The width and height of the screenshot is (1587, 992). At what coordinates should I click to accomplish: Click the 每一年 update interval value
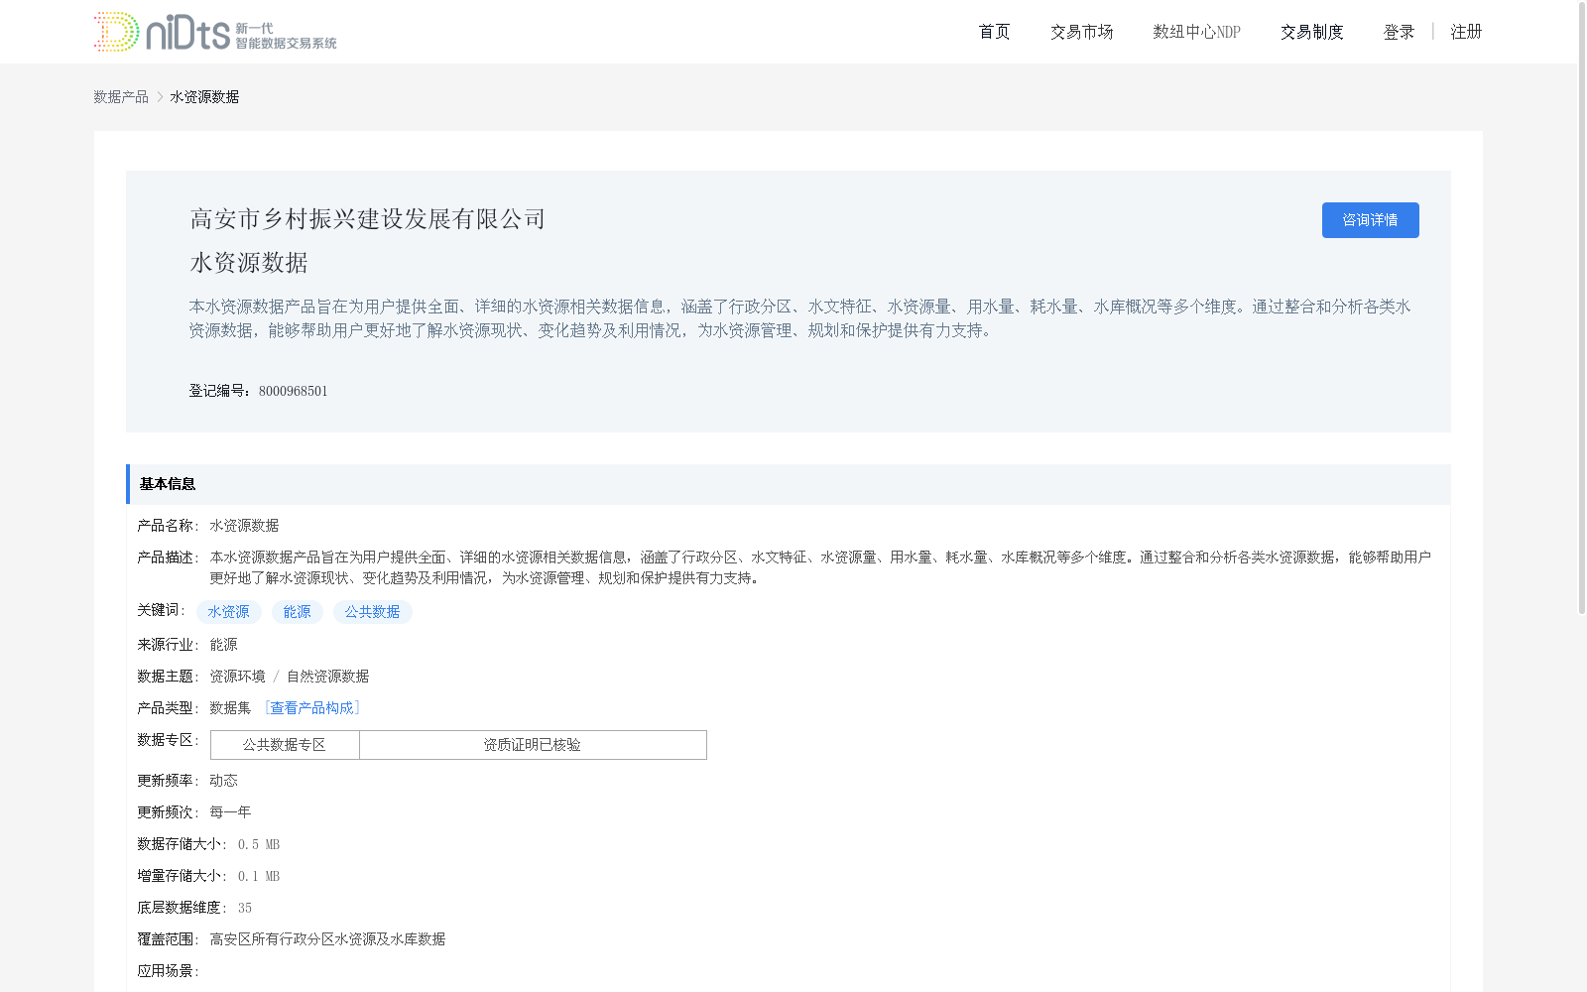pos(230,812)
